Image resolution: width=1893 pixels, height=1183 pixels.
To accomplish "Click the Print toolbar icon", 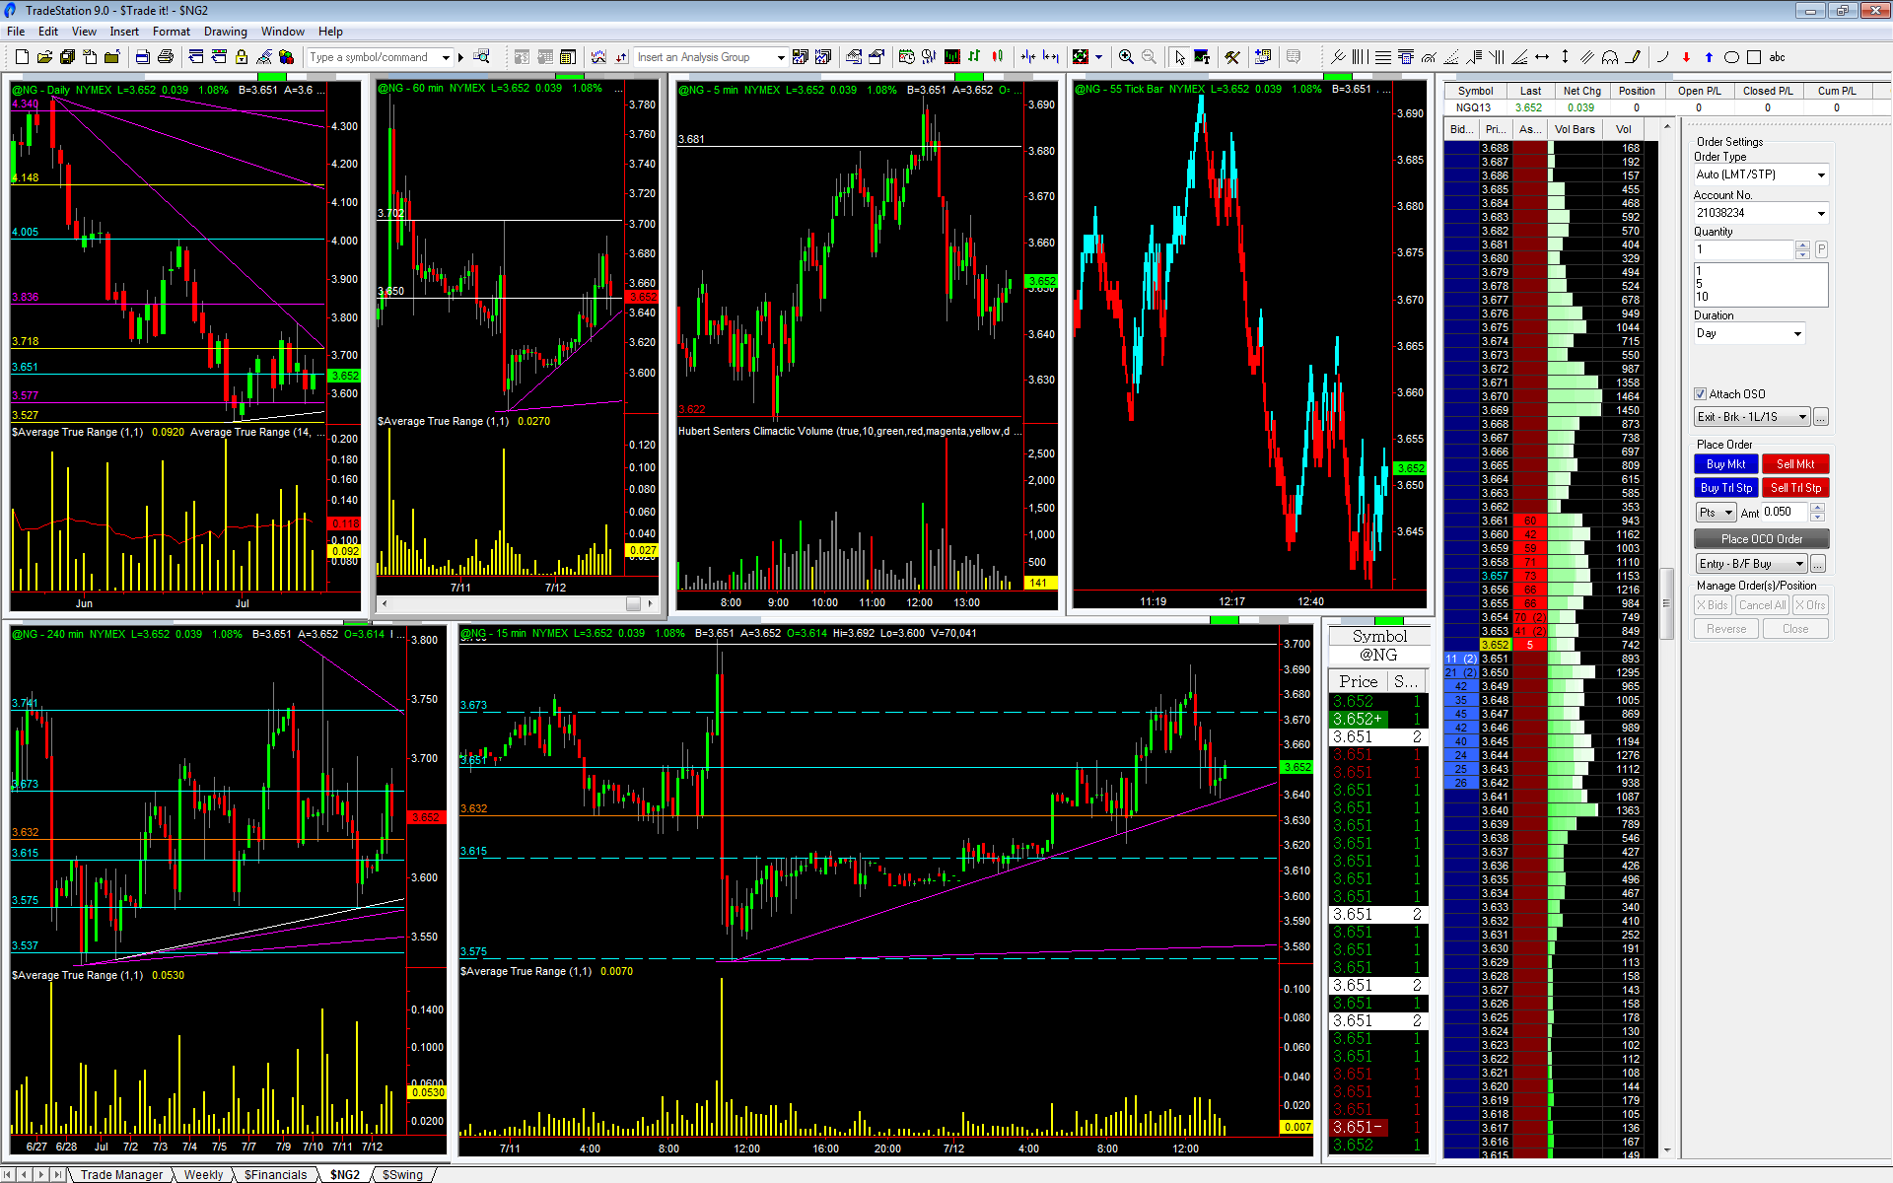I will point(166,57).
